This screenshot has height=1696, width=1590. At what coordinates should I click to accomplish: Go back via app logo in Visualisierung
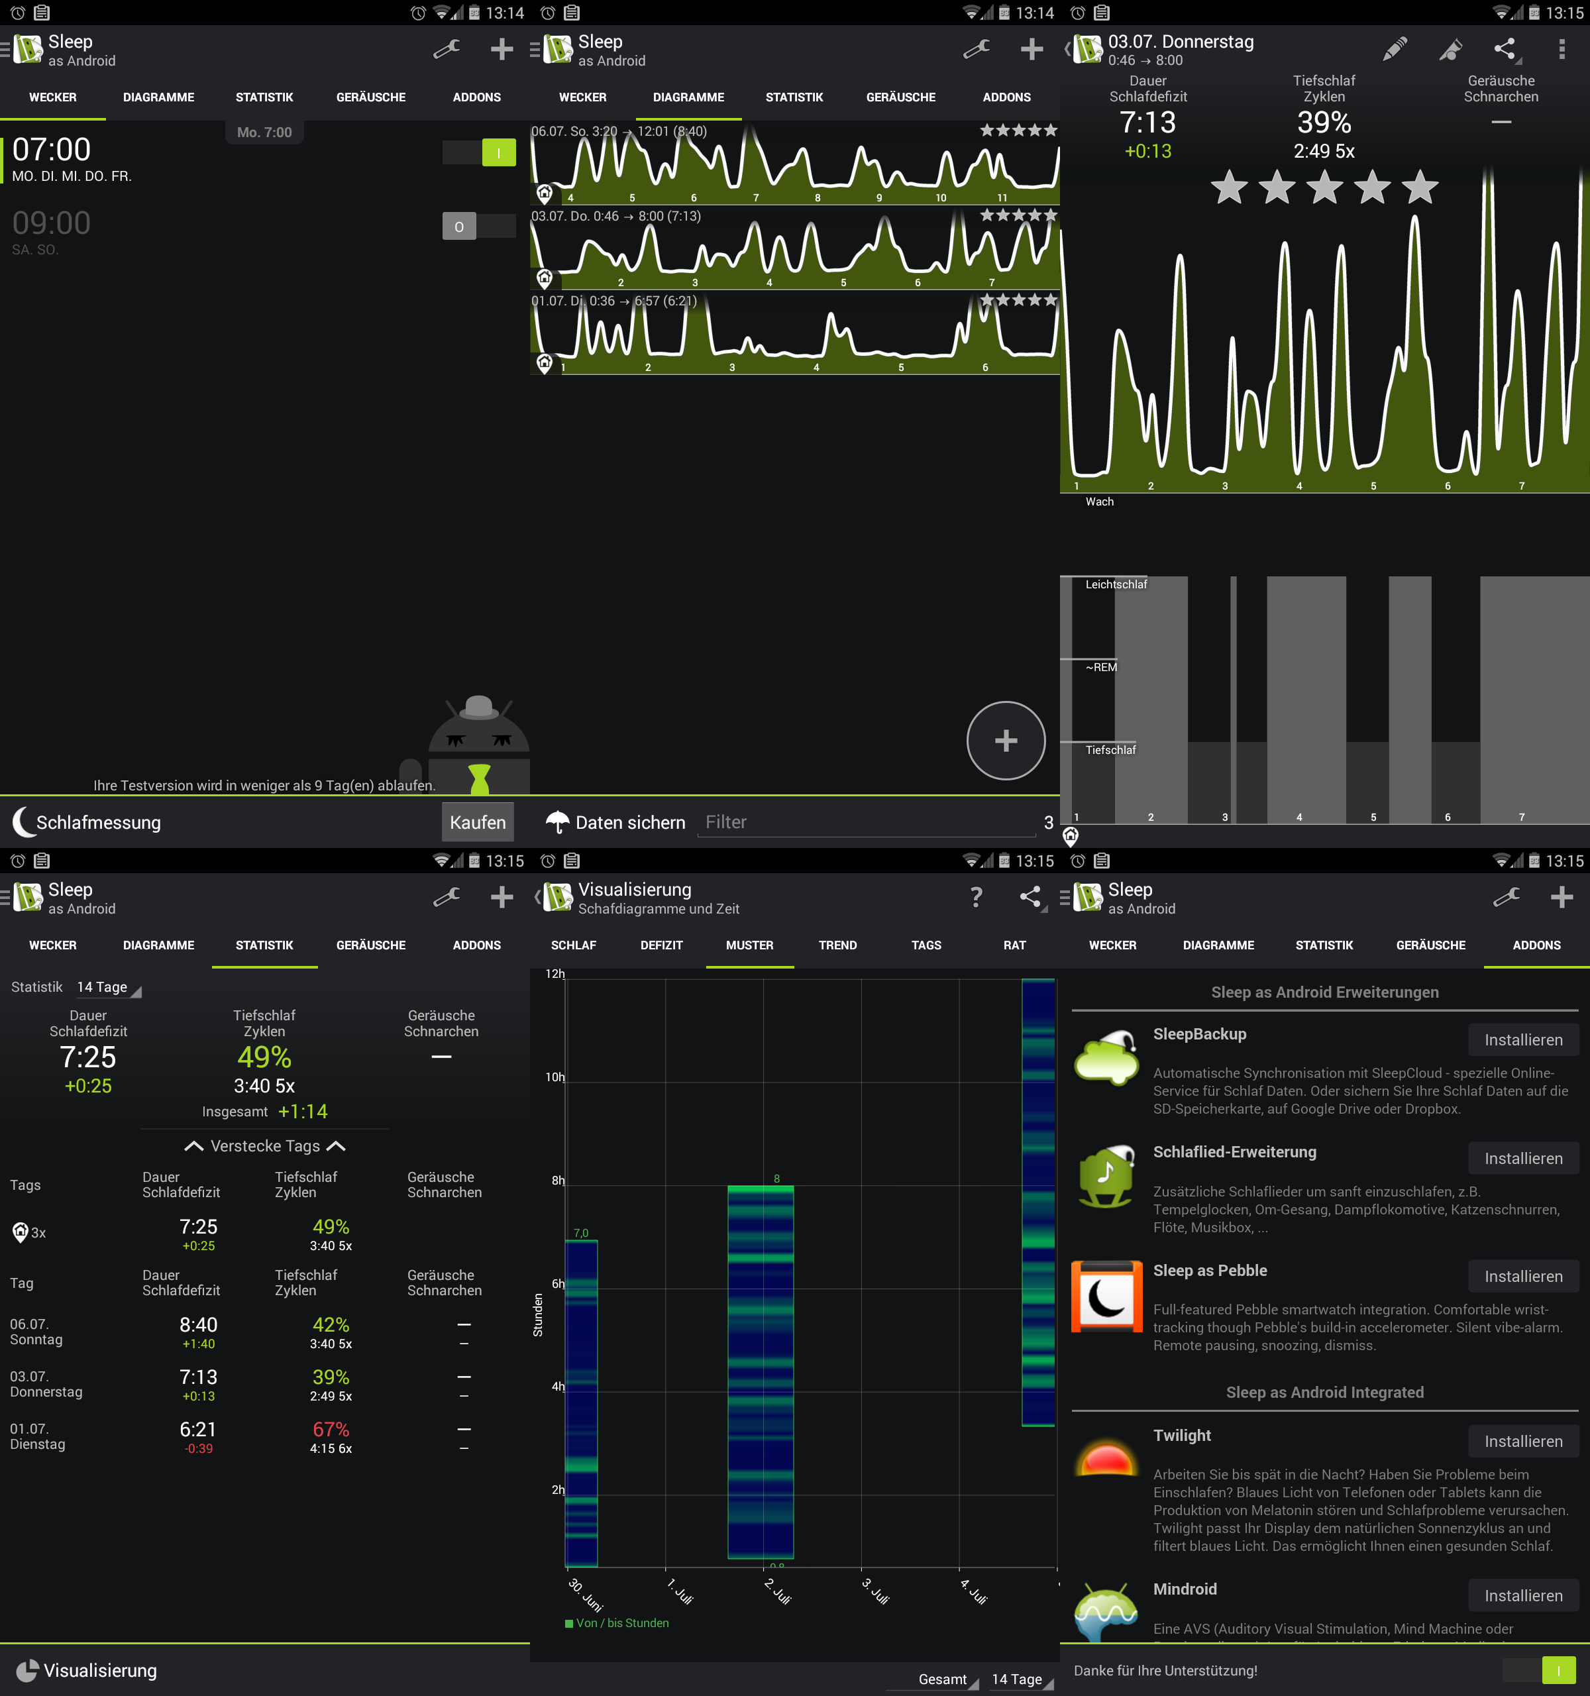point(555,896)
